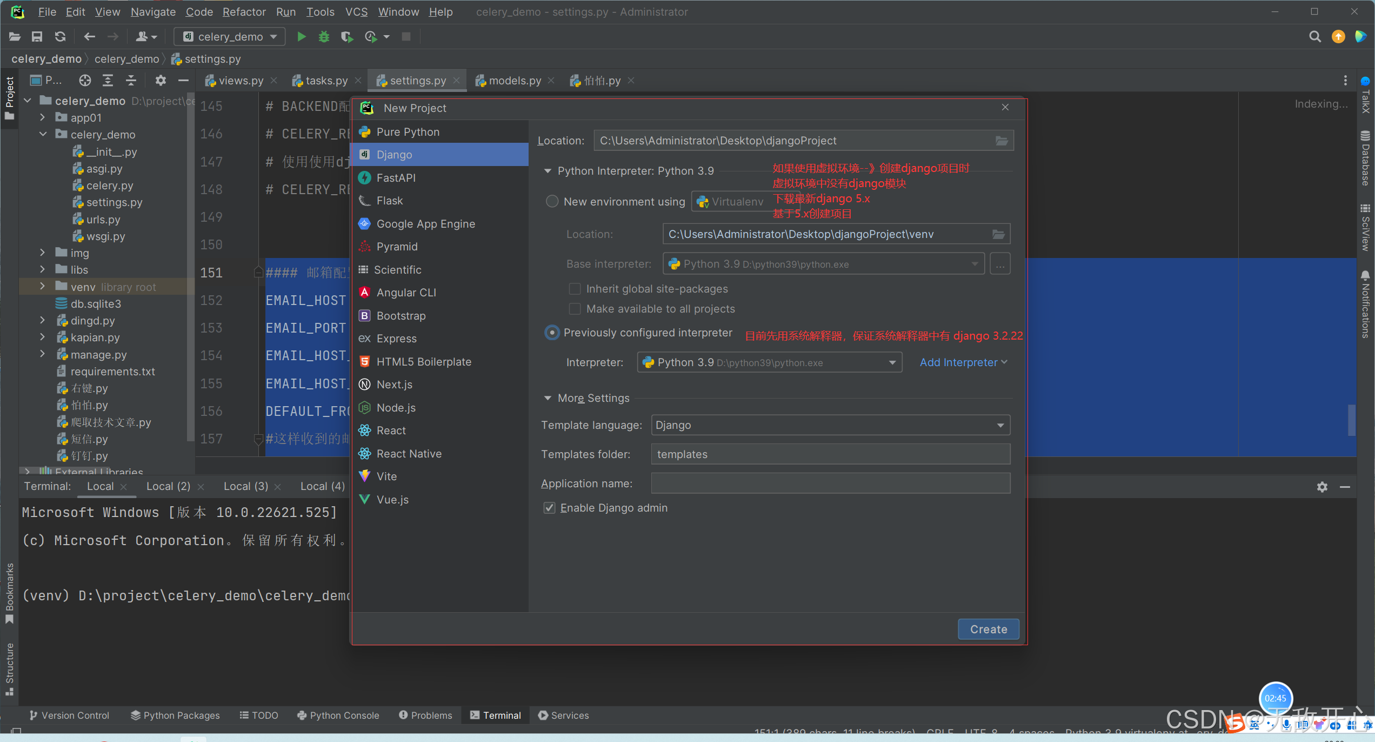Open the Template language dropdown
The height and width of the screenshot is (742, 1375).
pyautogui.click(x=830, y=425)
